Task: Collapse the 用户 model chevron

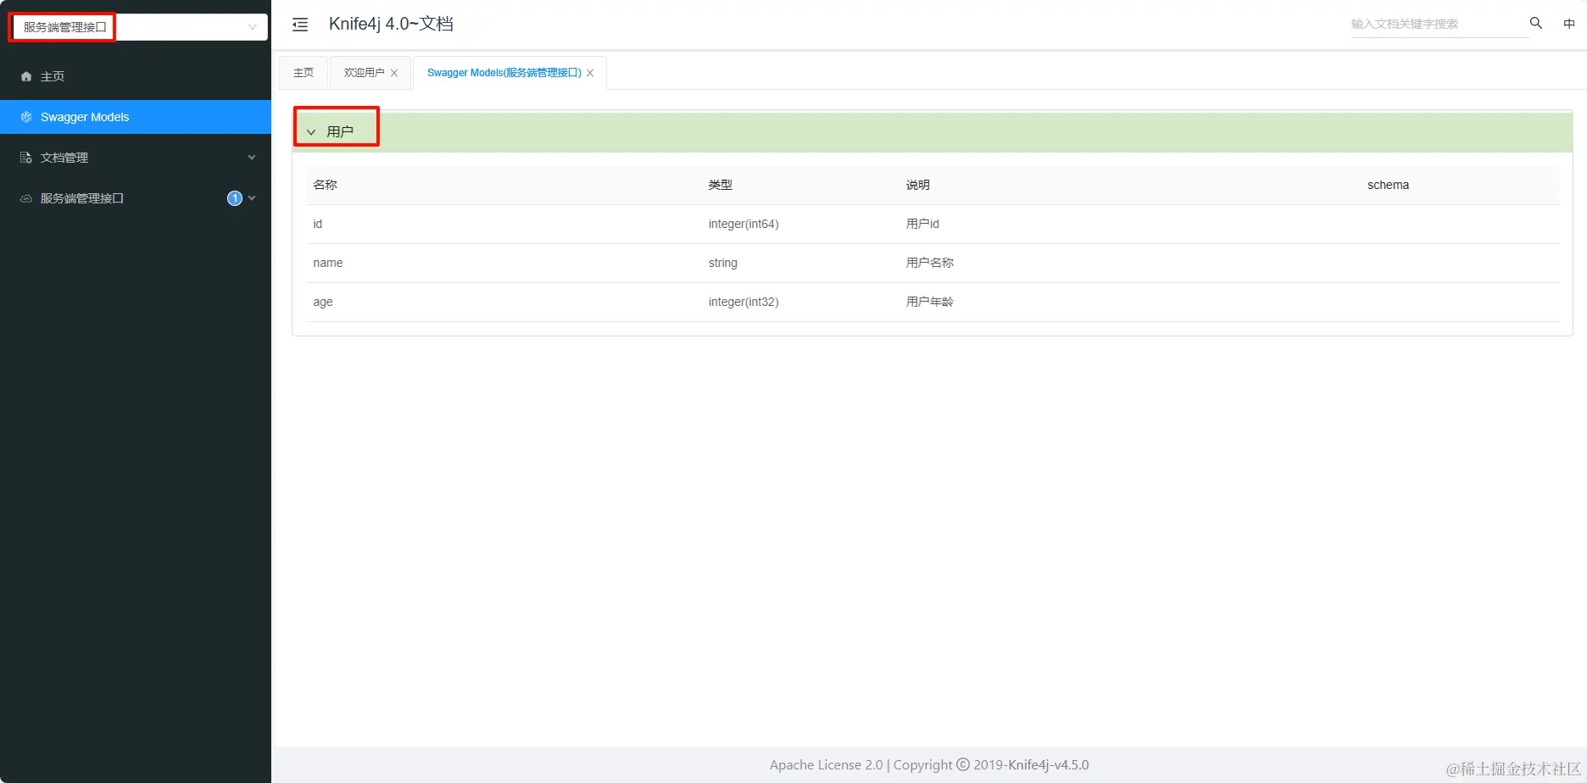Action: click(x=311, y=132)
